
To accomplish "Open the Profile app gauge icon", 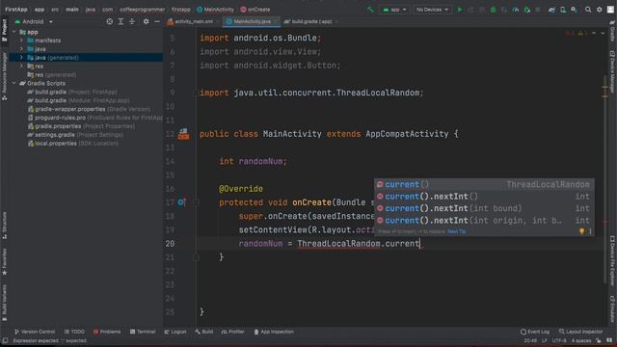I will pos(516,10).
